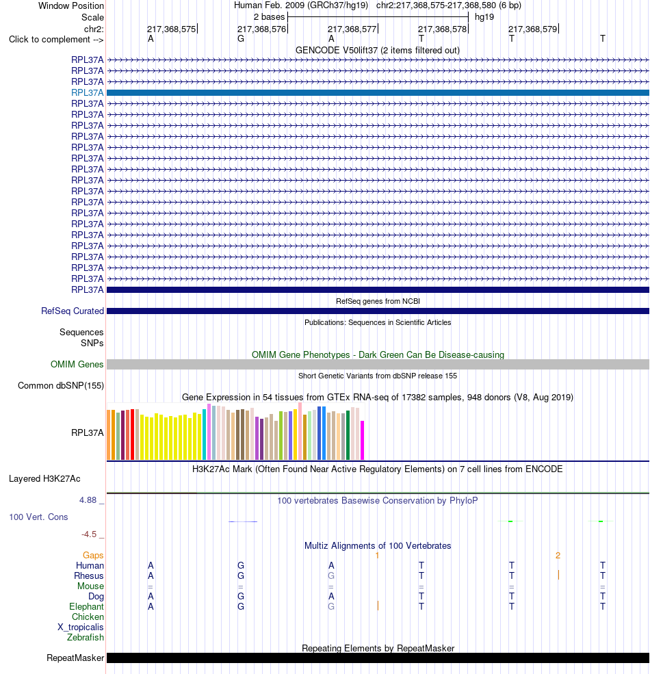
Task: Click the hg19 label next to scale bar
Action: click(484, 16)
